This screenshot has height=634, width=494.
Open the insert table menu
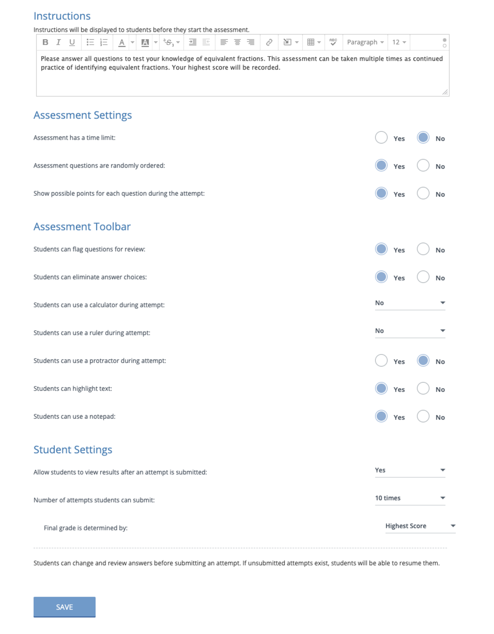(314, 42)
